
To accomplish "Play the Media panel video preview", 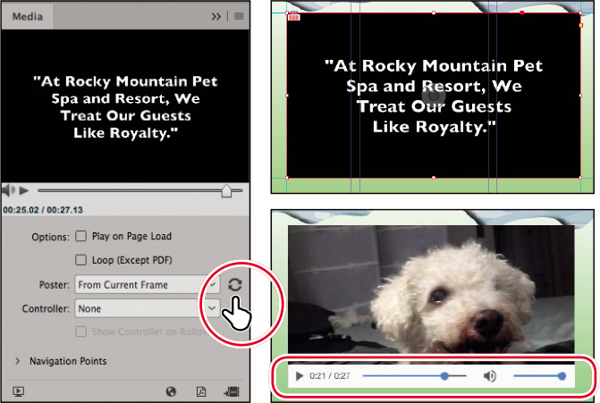I will click(24, 190).
